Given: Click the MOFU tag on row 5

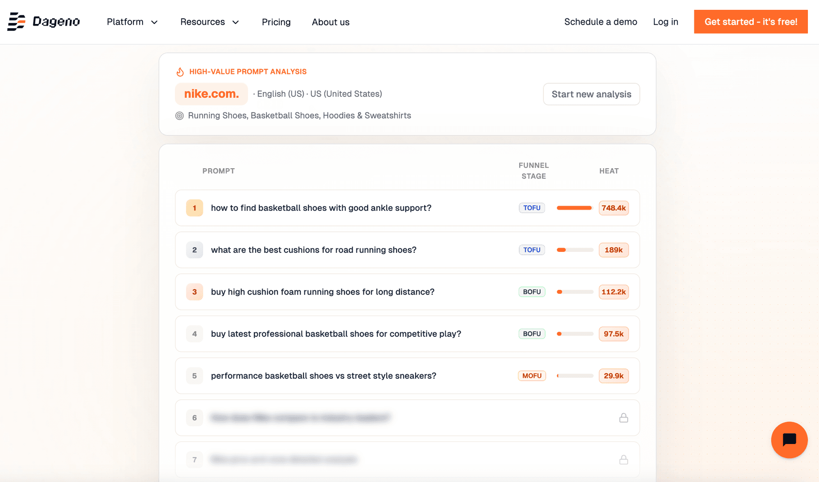Looking at the screenshot, I should [x=532, y=376].
